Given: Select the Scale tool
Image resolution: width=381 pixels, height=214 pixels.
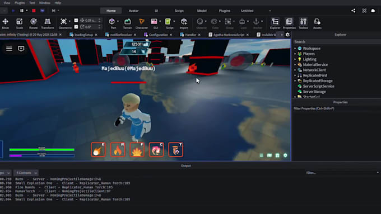Looking at the screenshot, I should (x=20, y=23).
